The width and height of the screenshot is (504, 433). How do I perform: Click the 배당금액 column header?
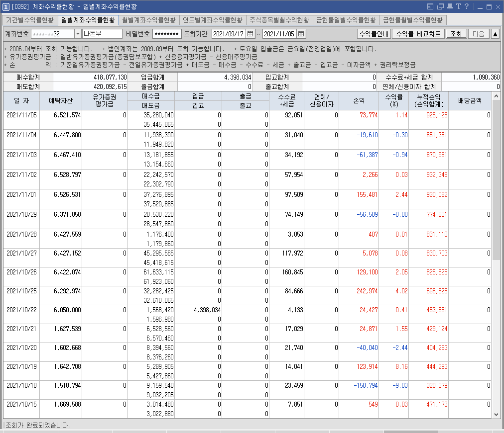pos(470,101)
